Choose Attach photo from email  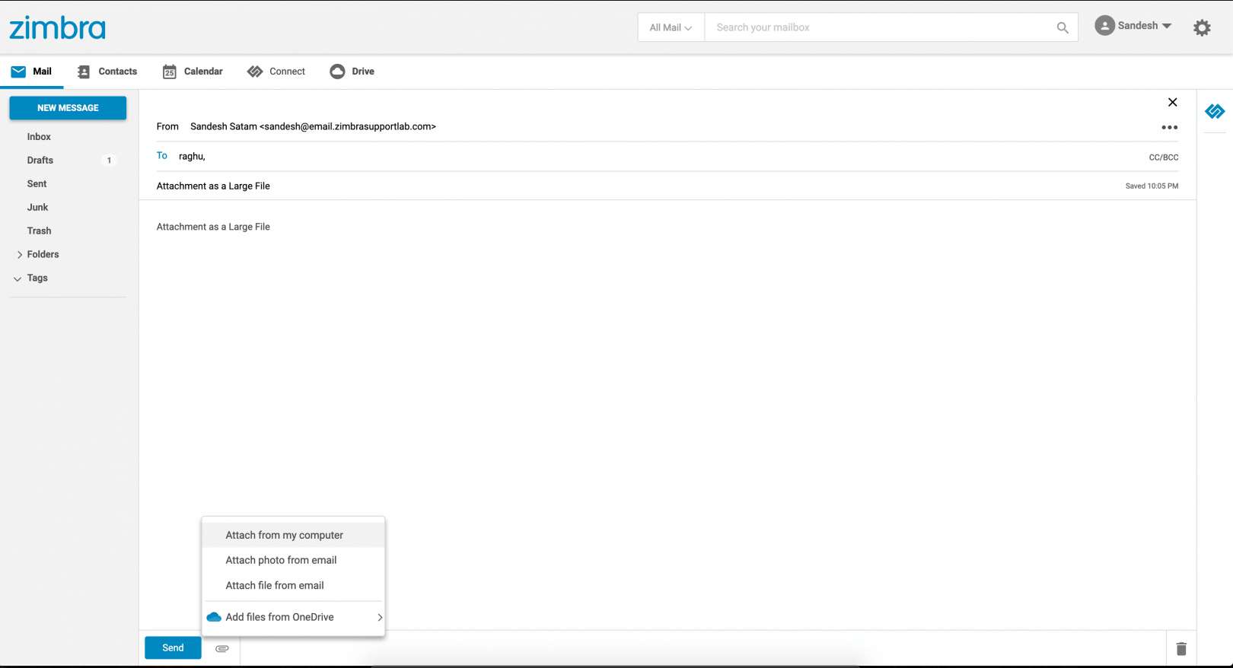click(x=293, y=560)
